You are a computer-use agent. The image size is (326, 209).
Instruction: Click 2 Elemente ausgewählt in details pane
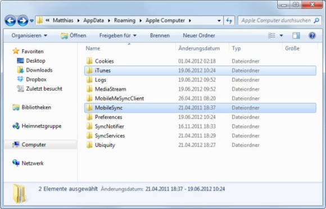click(68, 189)
